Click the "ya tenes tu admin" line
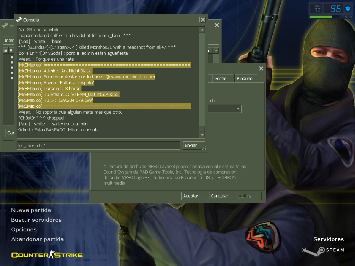The width and height of the screenshot is (355, 266). tap(53, 124)
